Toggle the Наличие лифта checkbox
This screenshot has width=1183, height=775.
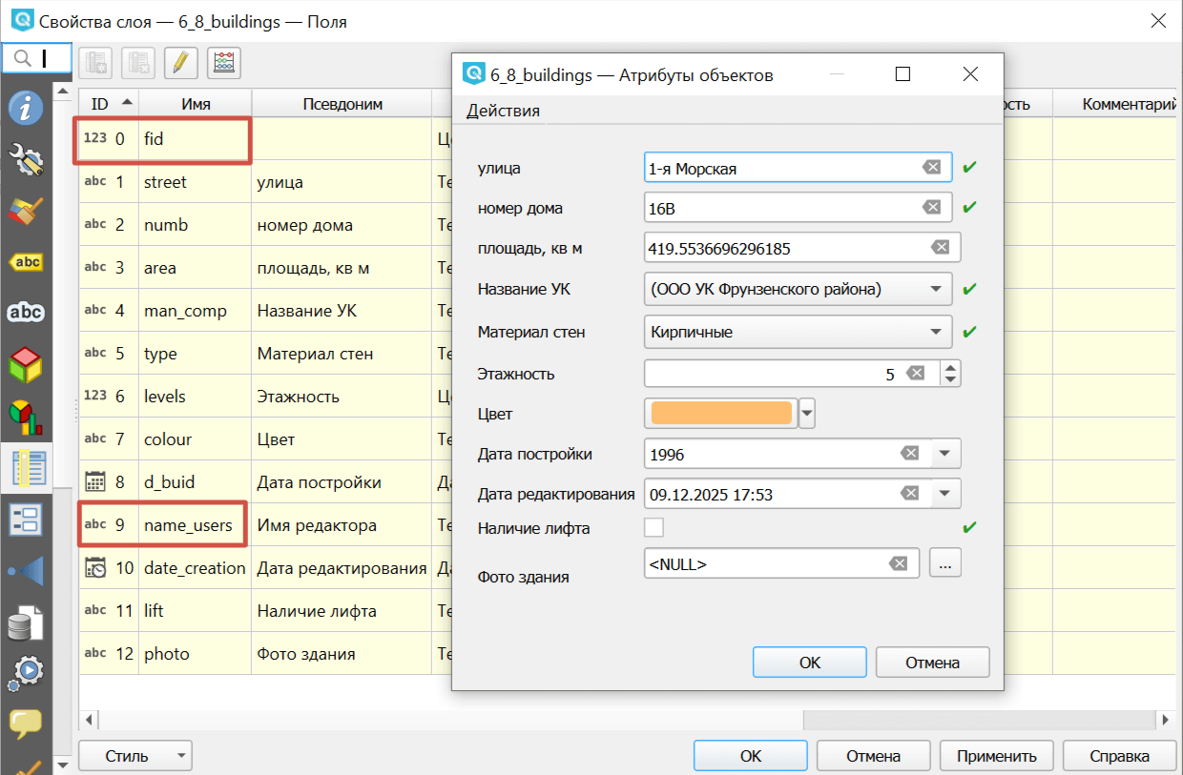[x=654, y=527]
